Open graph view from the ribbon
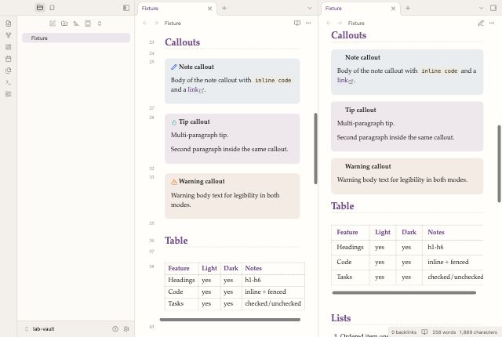502x337 pixels. click(x=9, y=35)
